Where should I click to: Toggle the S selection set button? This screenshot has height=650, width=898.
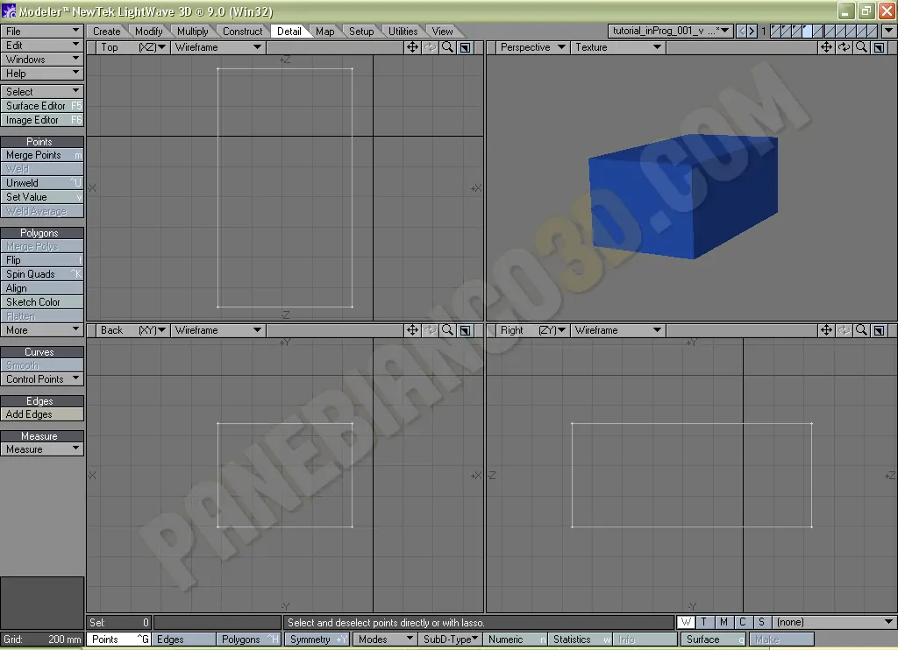[x=762, y=622]
